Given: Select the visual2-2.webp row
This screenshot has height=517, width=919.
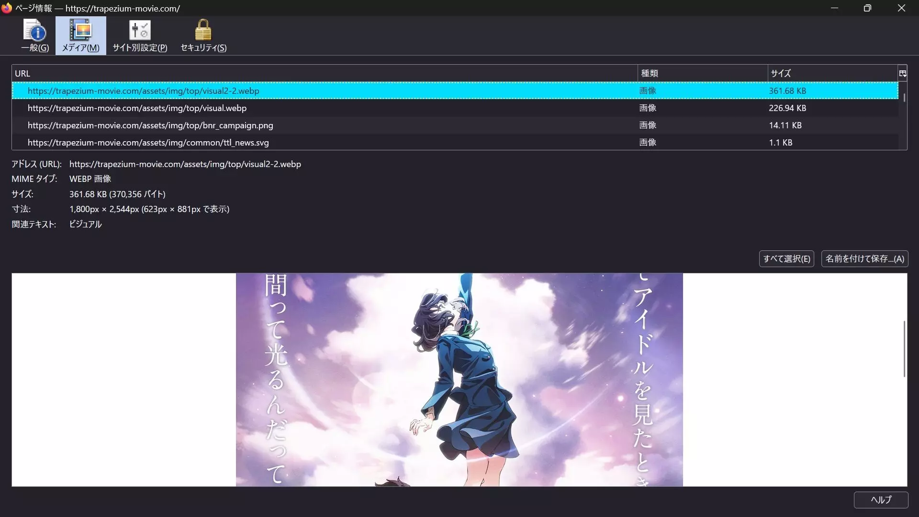Looking at the screenshot, I should [x=455, y=90].
